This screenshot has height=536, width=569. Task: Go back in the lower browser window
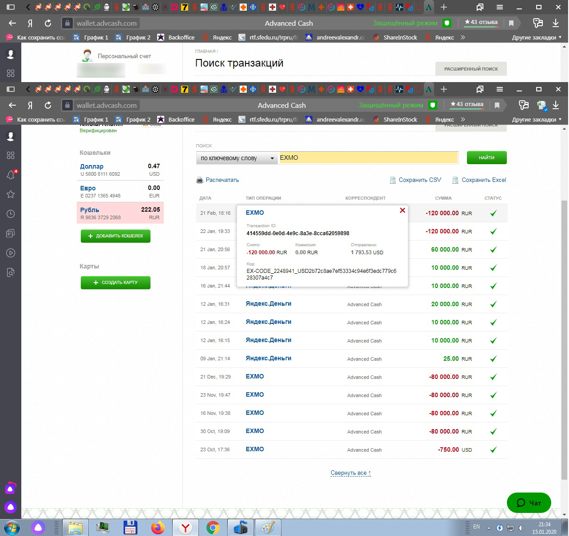pyautogui.click(x=12, y=105)
